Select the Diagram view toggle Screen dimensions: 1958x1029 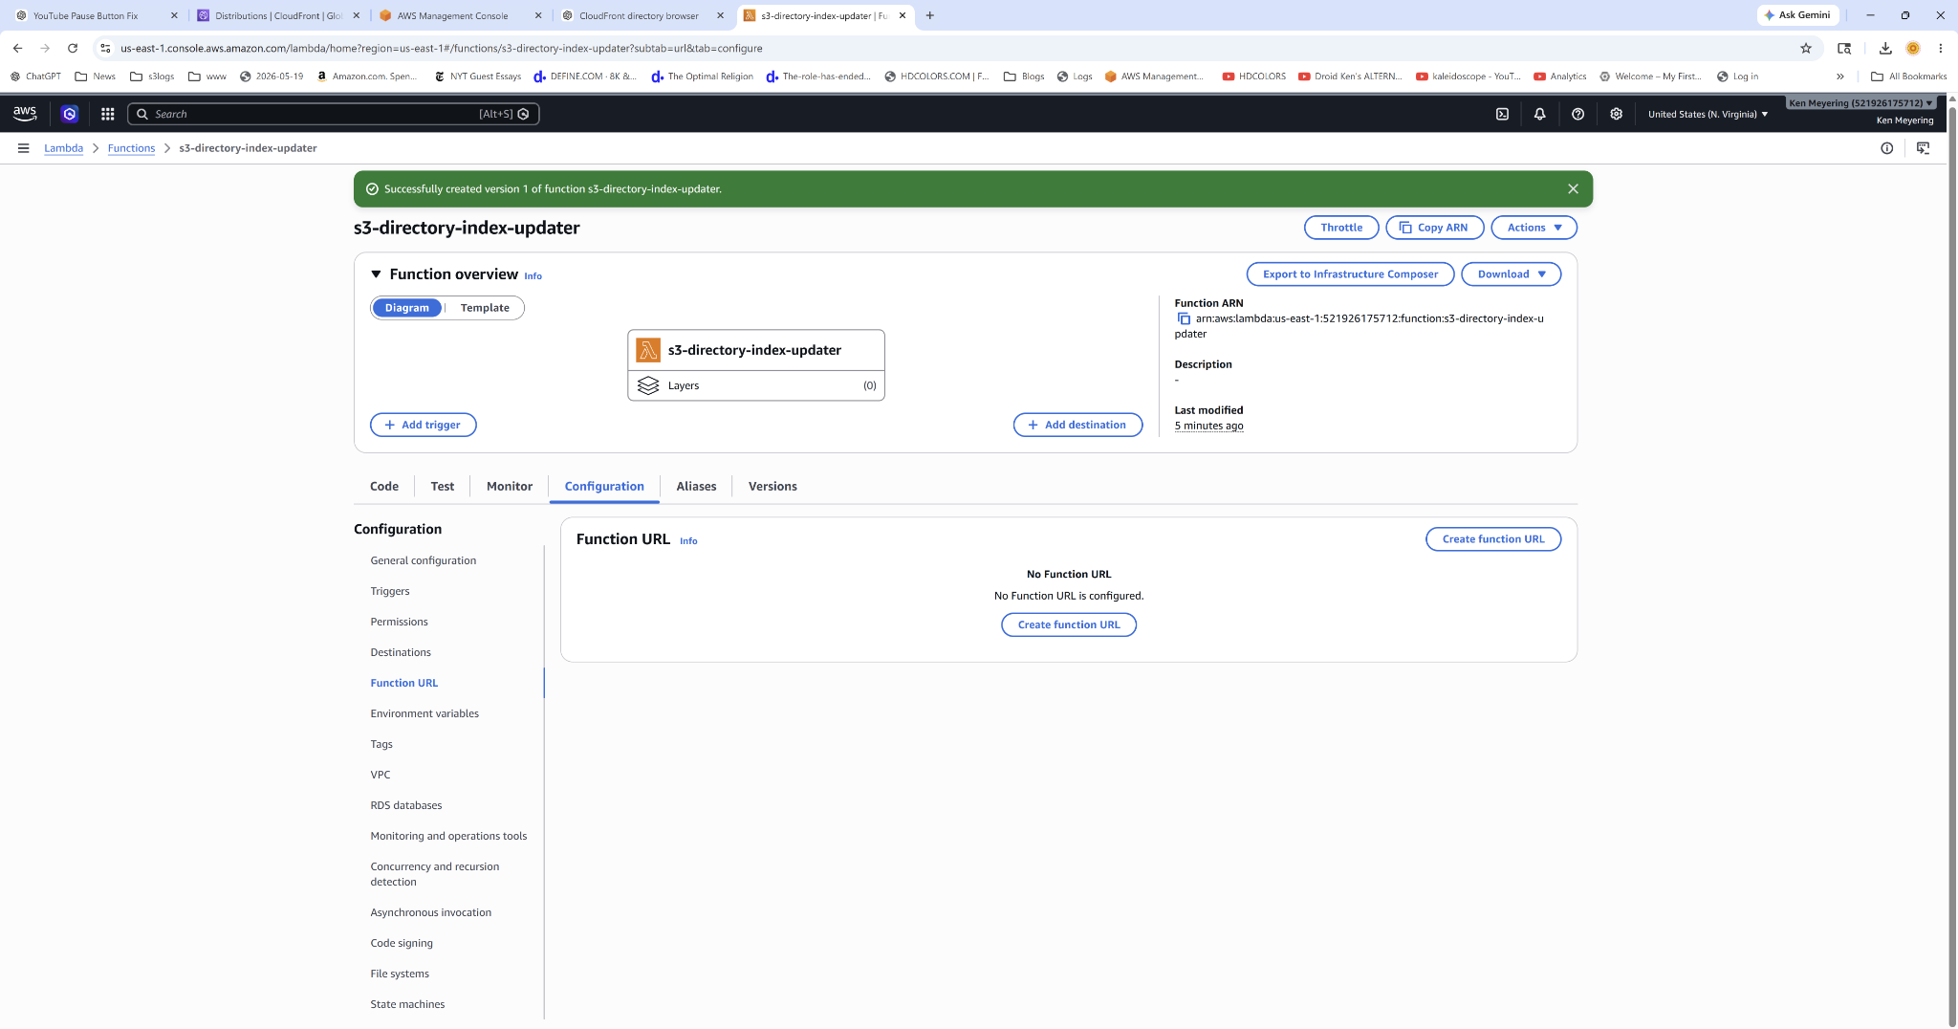(x=407, y=308)
